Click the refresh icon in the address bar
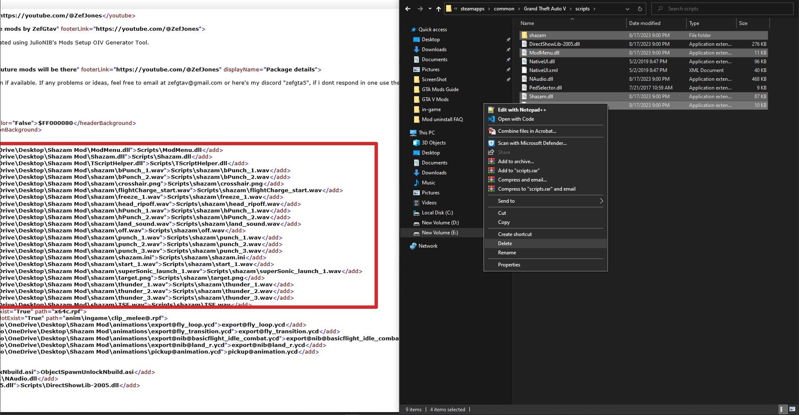 [x=640, y=8]
